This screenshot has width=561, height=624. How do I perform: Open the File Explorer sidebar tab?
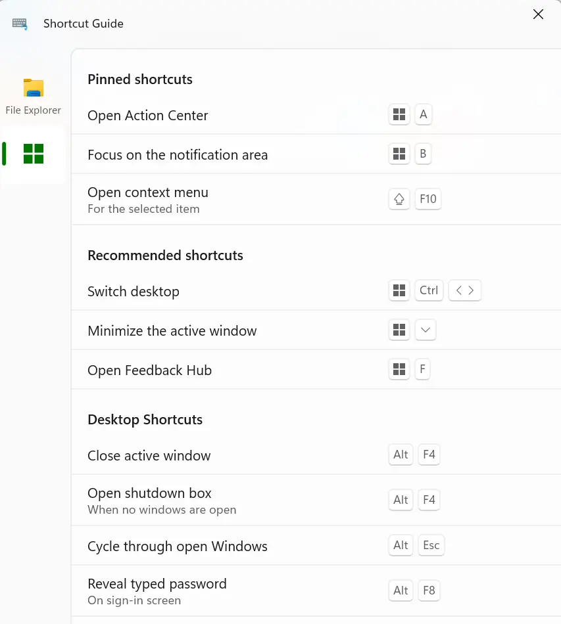pyautogui.click(x=33, y=97)
